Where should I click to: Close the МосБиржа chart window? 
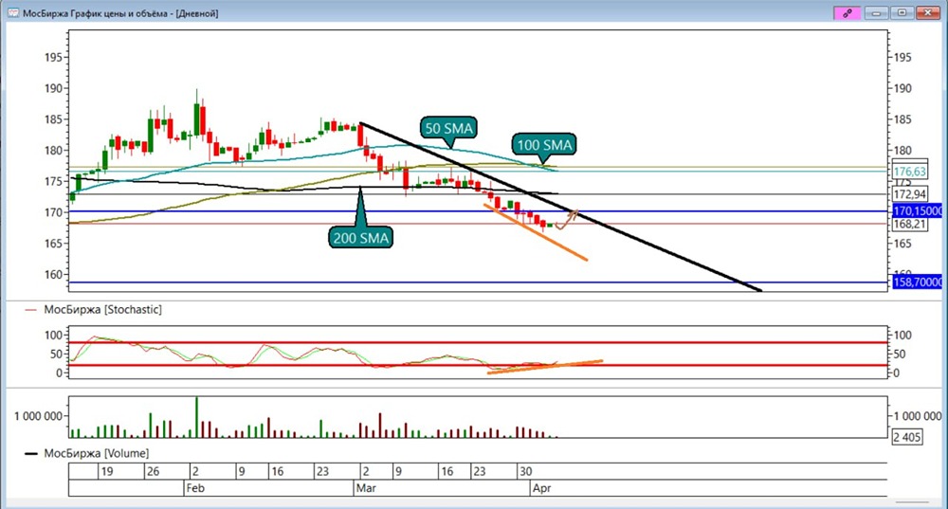tap(927, 12)
